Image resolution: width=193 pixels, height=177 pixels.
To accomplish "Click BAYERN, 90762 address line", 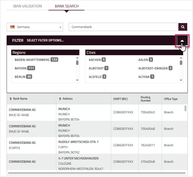I will point(69,152).
